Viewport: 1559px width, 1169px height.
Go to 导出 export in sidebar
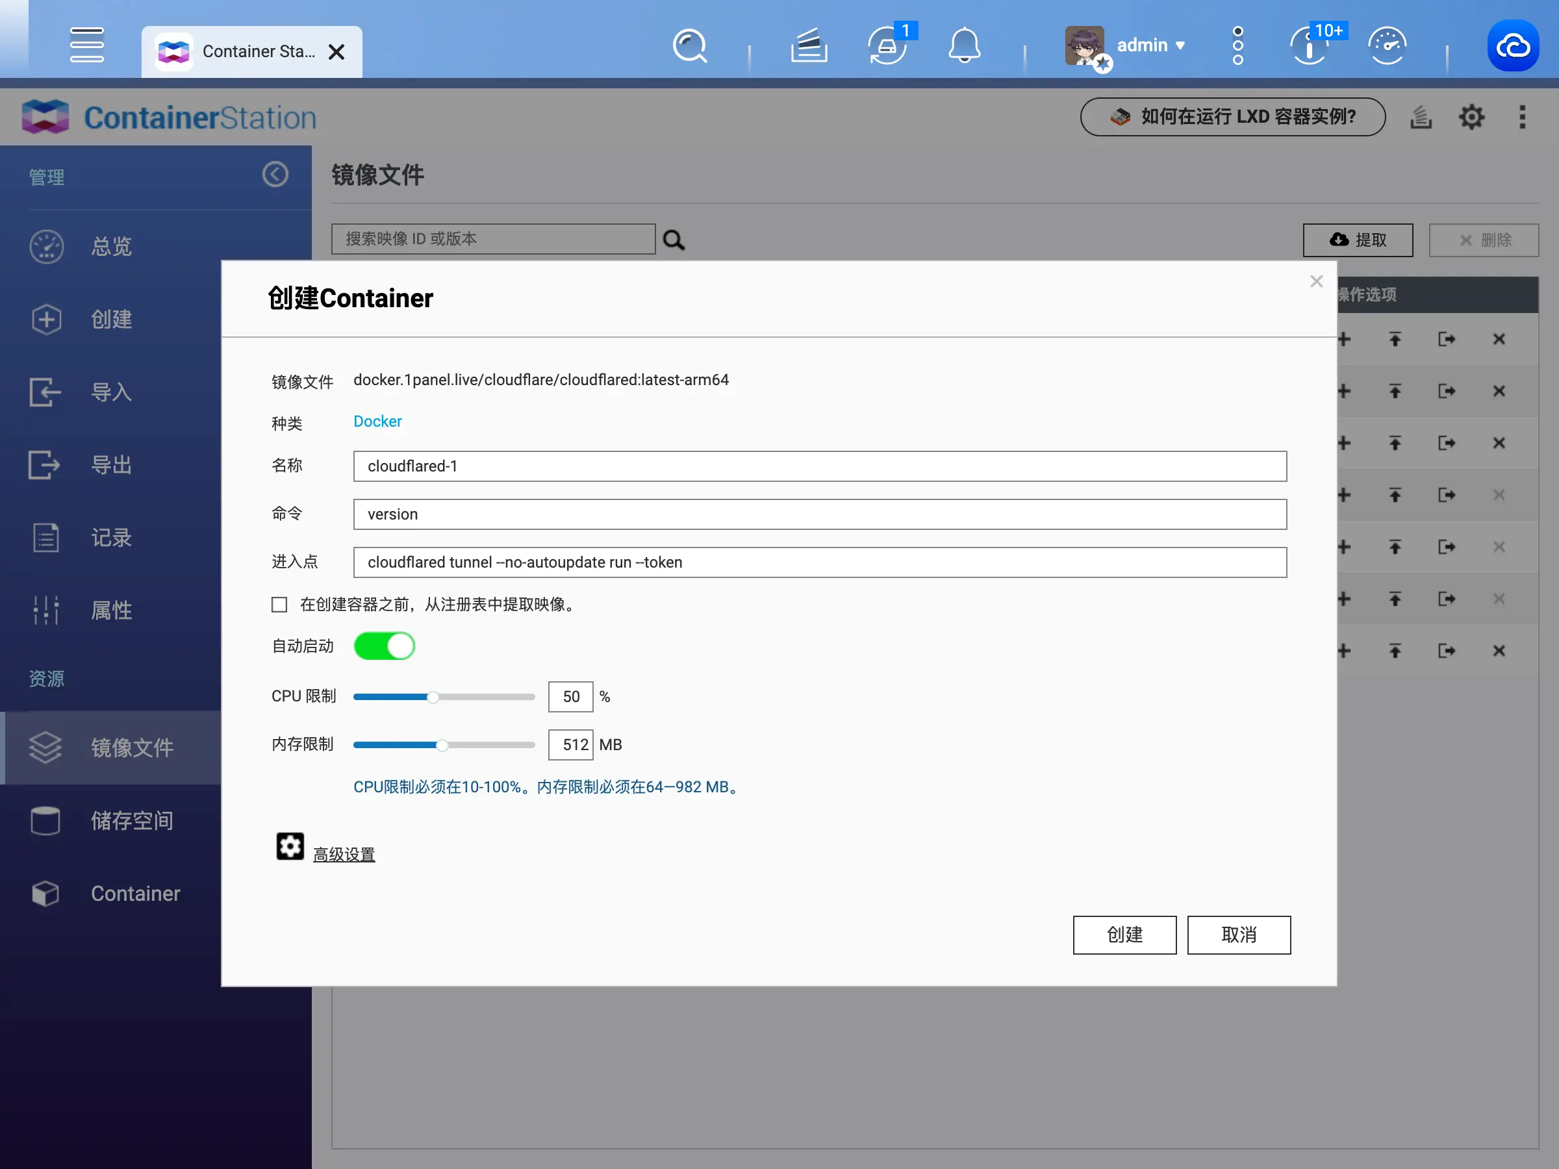click(110, 465)
